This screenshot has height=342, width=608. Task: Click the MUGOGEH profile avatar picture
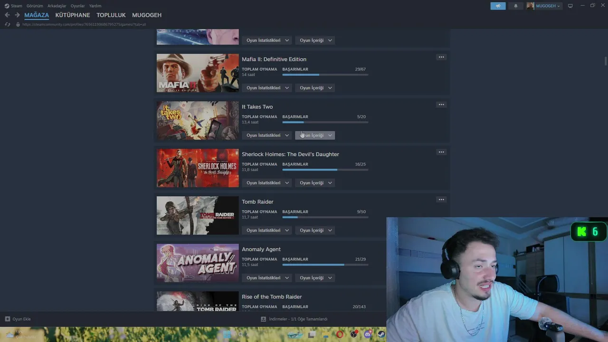coord(530,6)
